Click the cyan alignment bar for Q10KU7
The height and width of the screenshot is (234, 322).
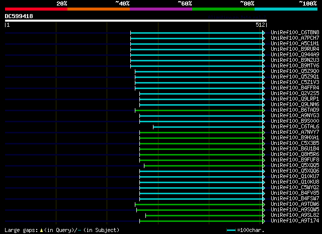click(x=201, y=177)
